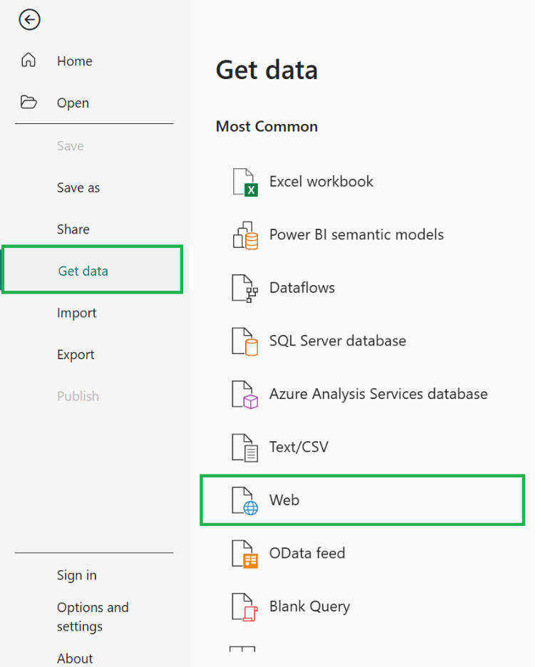This screenshot has height=667, width=541.
Task: Click the Home house icon
Action: coord(29,60)
